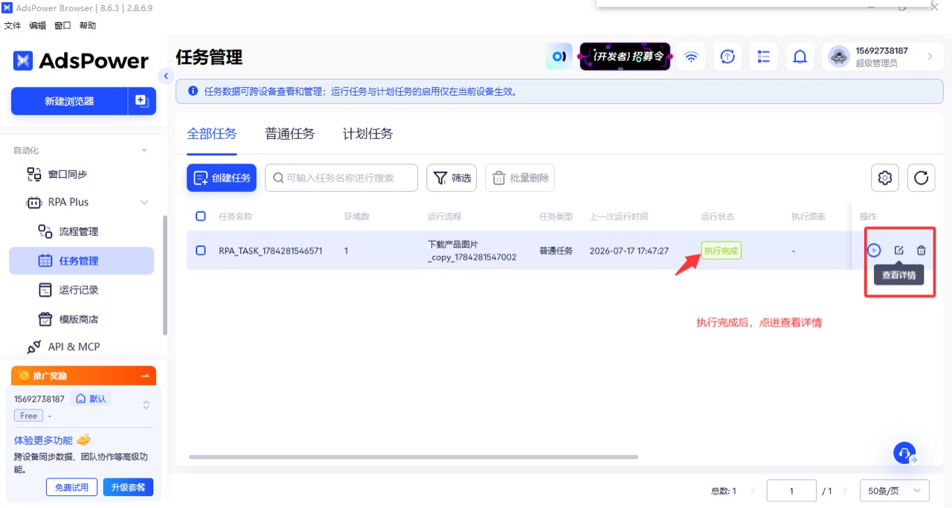Check the RPA_TASK_1784281546571 row checkbox

[x=201, y=251]
